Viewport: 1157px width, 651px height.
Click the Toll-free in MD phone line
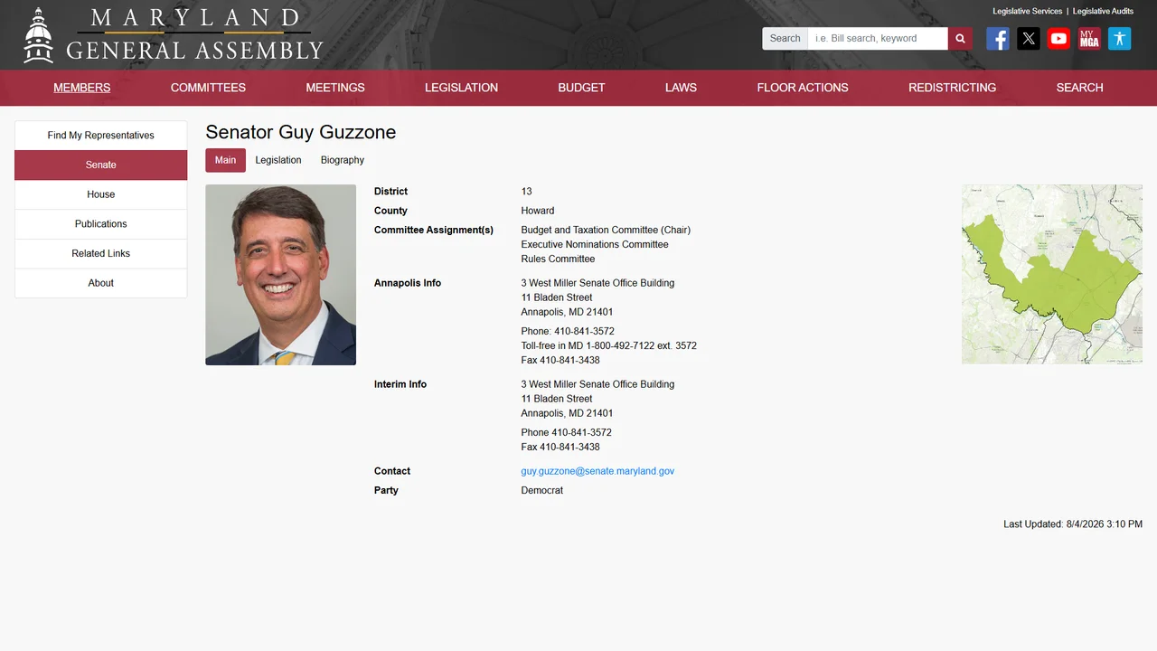pos(608,345)
